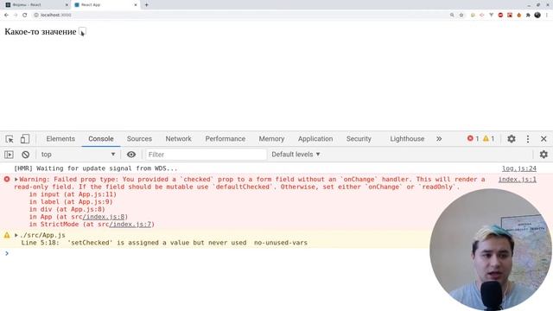Show the console sidebar

[x=9, y=155]
